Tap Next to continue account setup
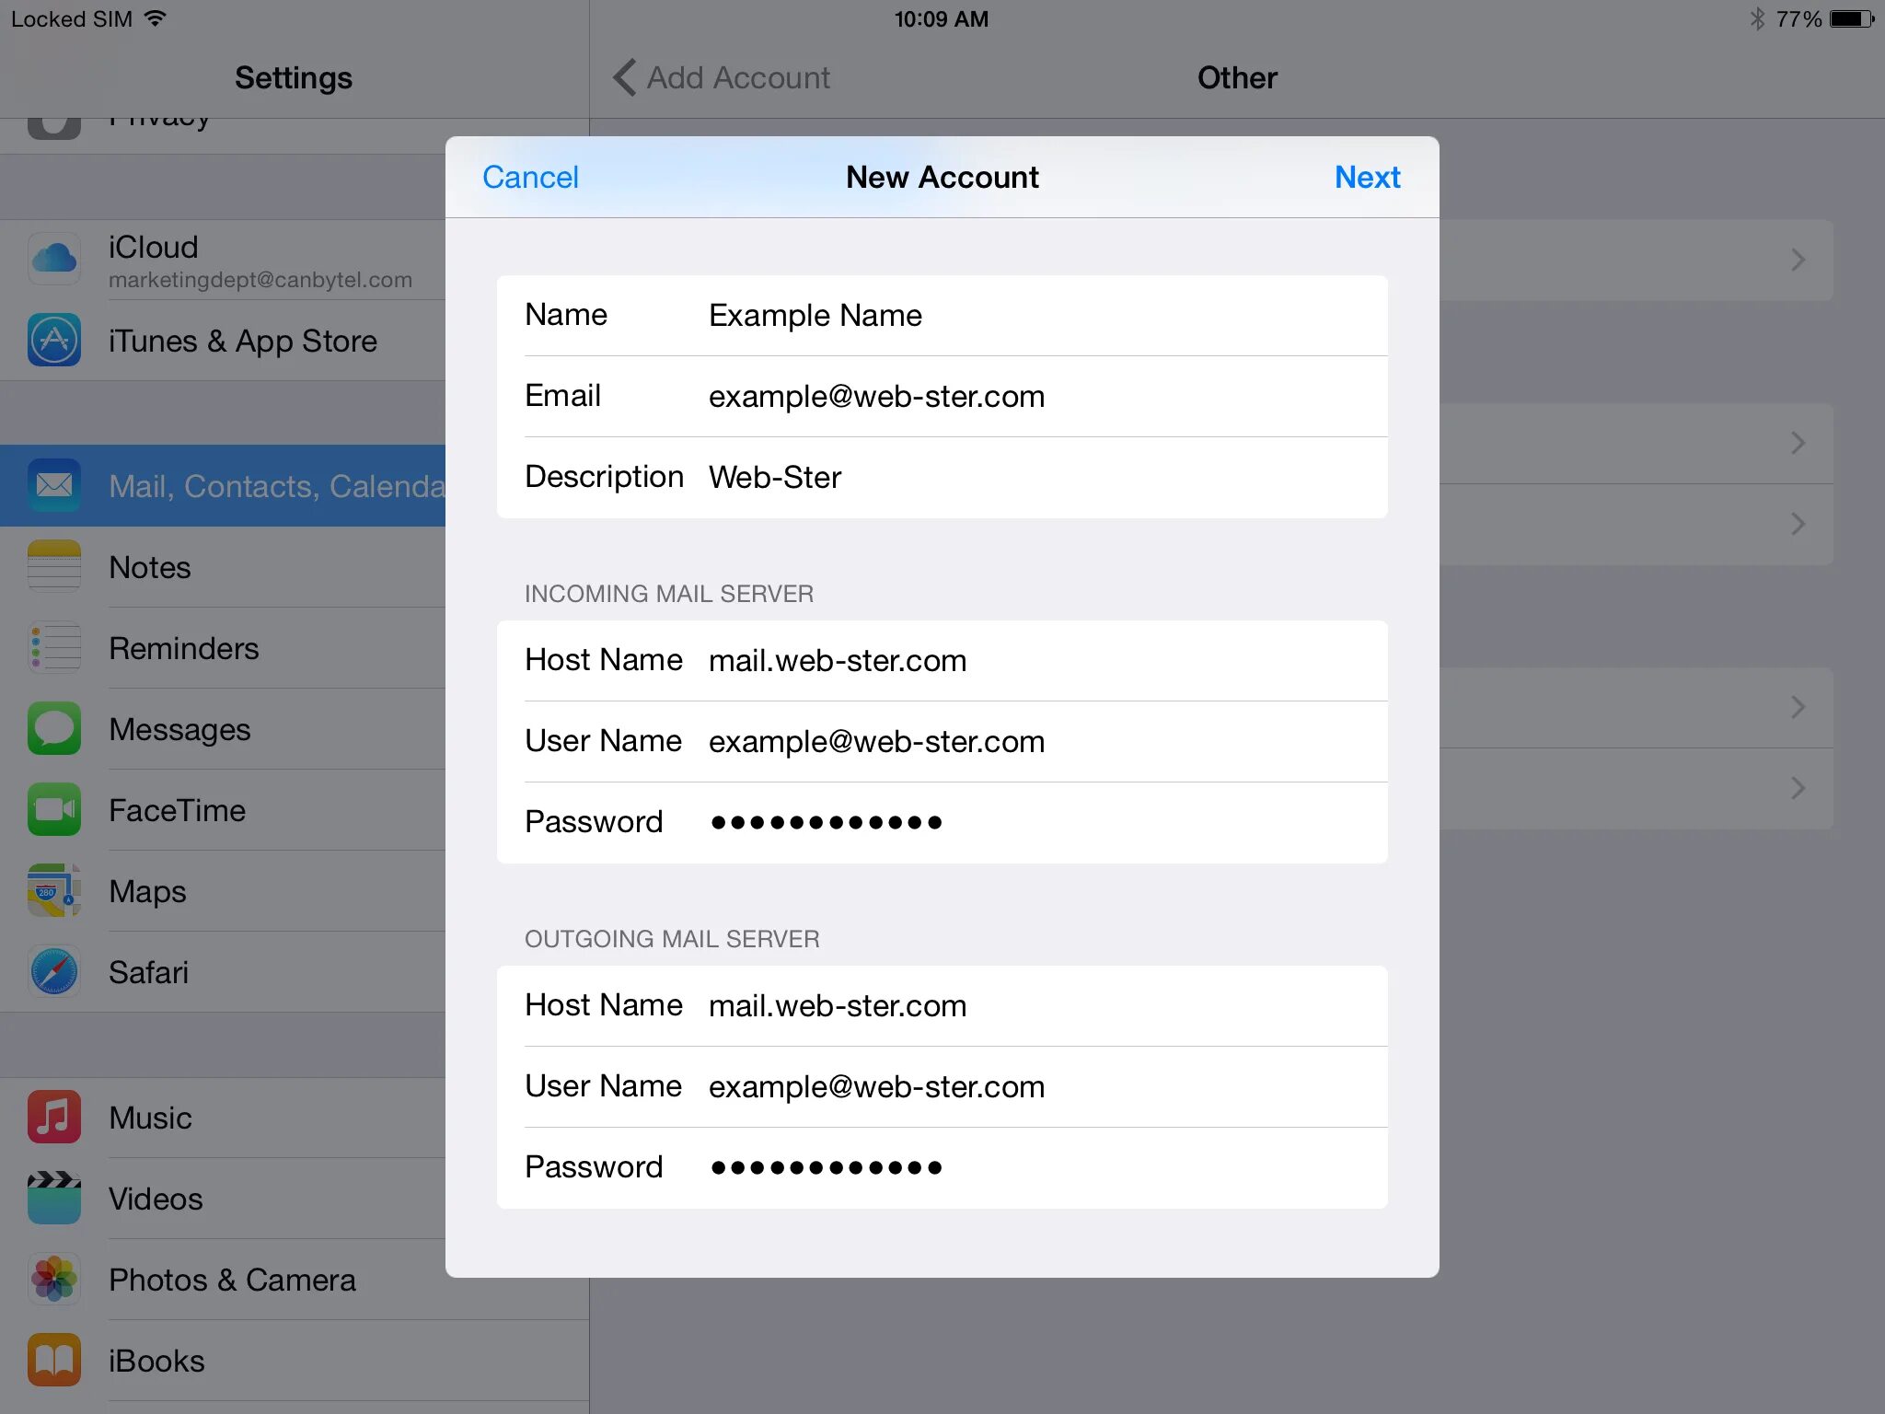 (x=1367, y=177)
